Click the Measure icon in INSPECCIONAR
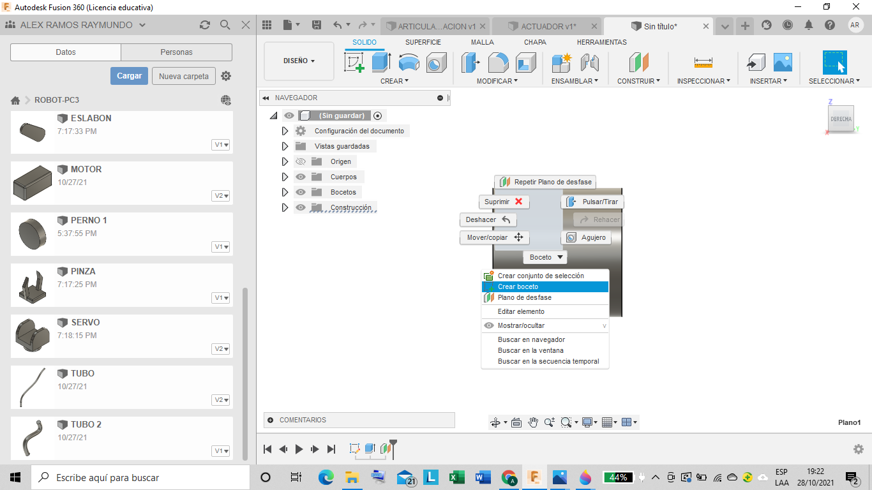 (x=703, y=63)
